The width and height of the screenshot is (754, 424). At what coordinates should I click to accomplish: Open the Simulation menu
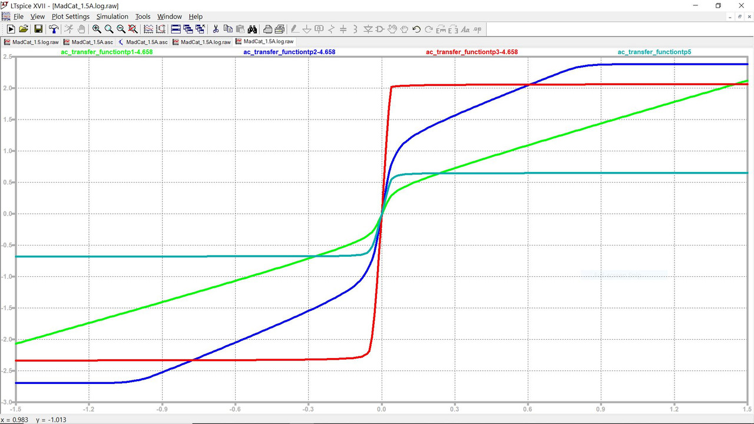coord(112,16)
